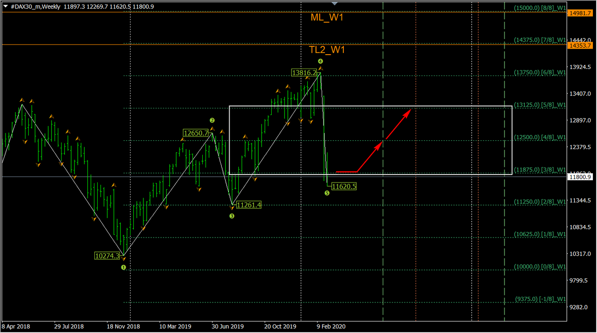Click 10317.0 on the price scale
The width and height of the screenshot is (597, 333).
click(x=580, y=254)
